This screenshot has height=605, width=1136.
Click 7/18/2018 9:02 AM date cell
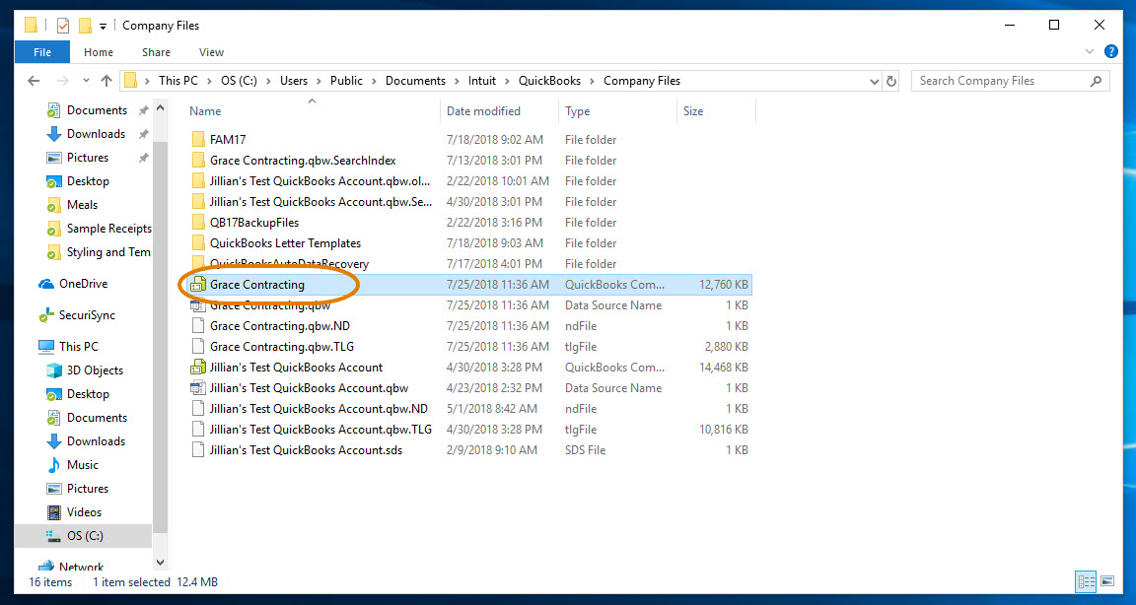click(495, 140)
